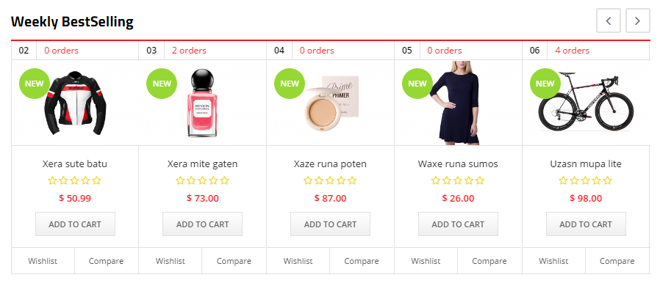
Task: Add Uzasn mupa lite to cart
Action: pyautogui.click(x=586, y=224)
